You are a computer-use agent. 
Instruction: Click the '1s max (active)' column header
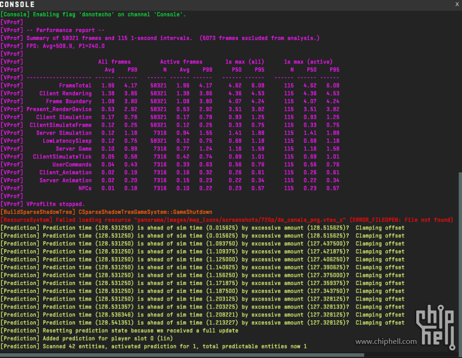coord(308,62)
